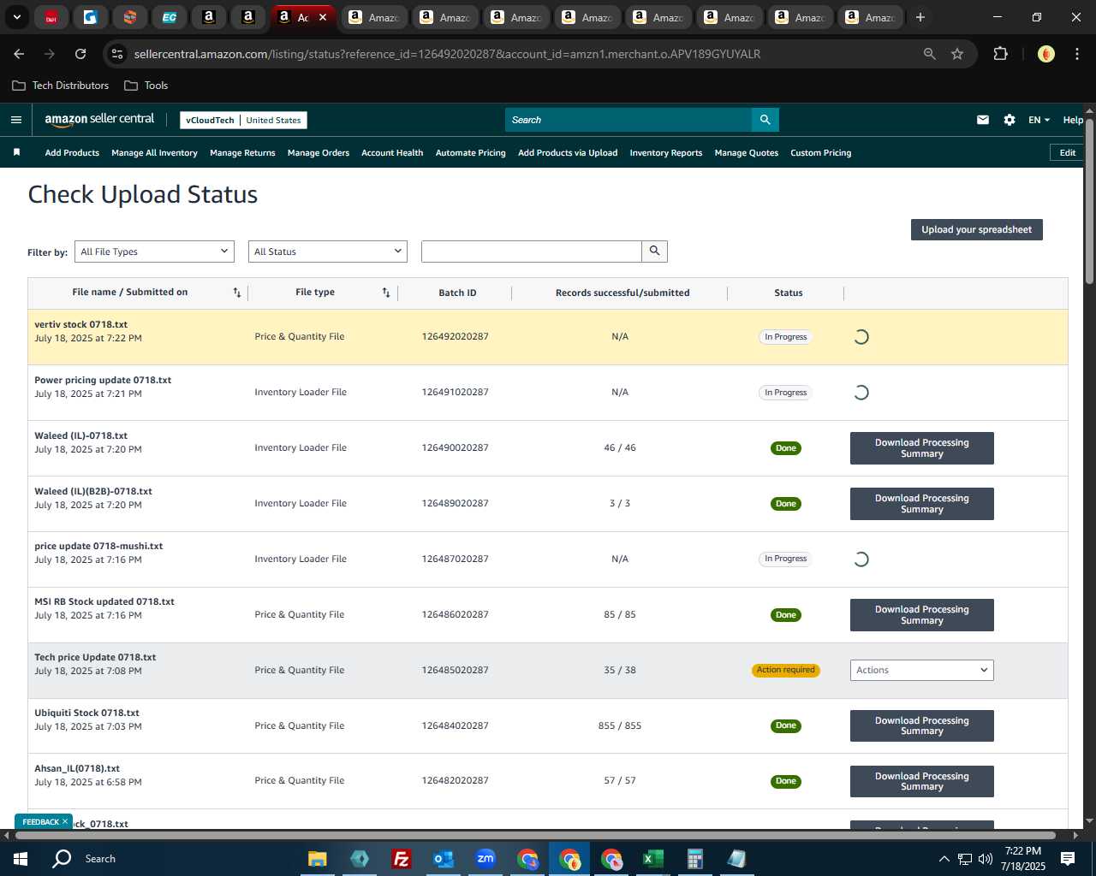Close the FEEDBACK tab

pos(65,821)
